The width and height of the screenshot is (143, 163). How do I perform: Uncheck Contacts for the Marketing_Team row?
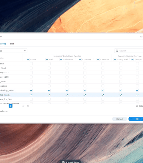[85, 90]
